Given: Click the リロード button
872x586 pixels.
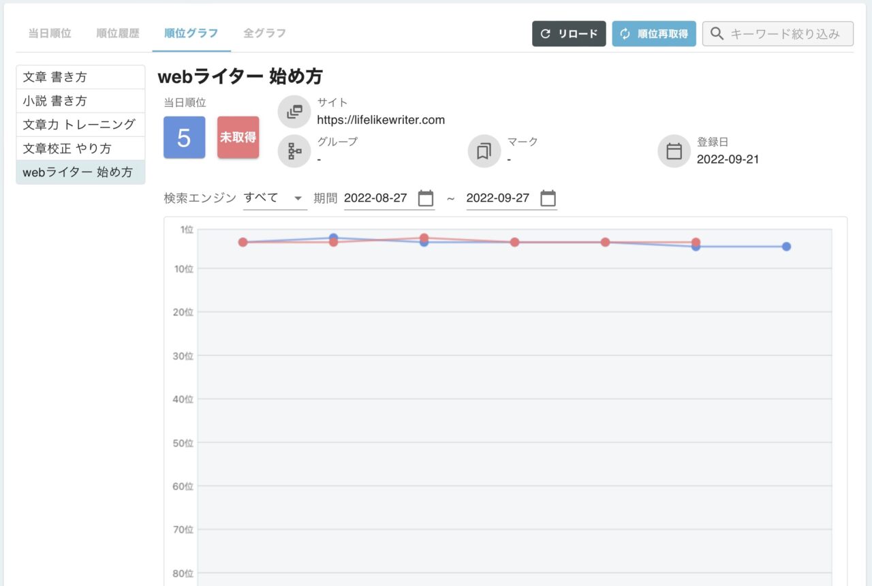Looking at the screenshot, I should 569,33.
